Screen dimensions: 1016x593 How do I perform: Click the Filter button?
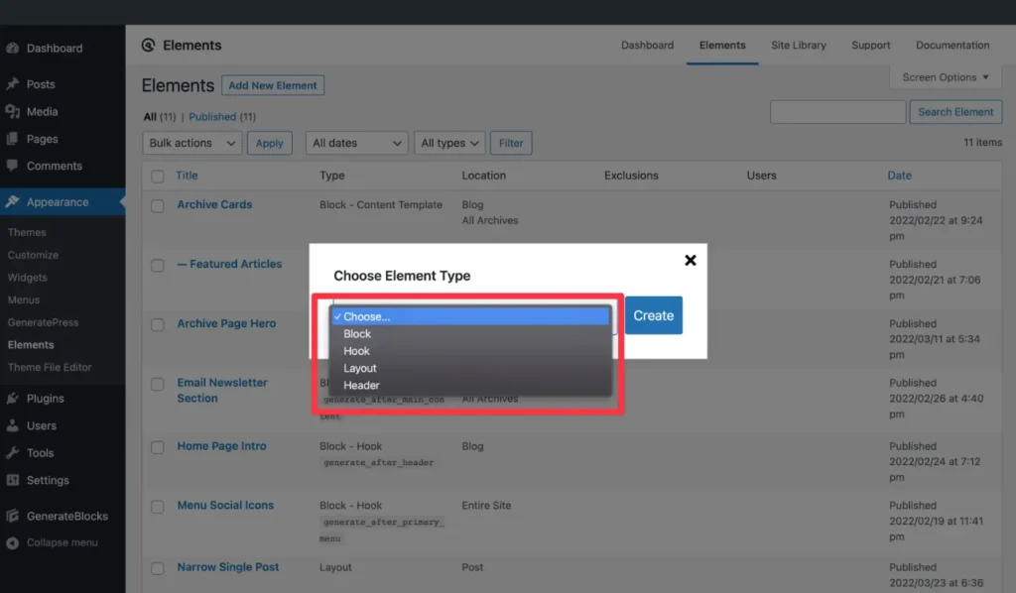pyautogui.click(x=511, y=143)
